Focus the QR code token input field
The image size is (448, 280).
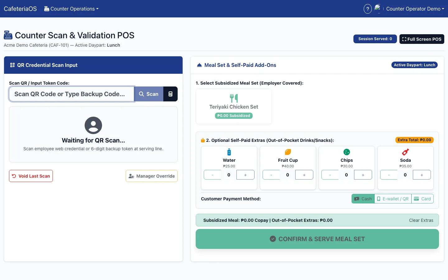pos(72,94)
